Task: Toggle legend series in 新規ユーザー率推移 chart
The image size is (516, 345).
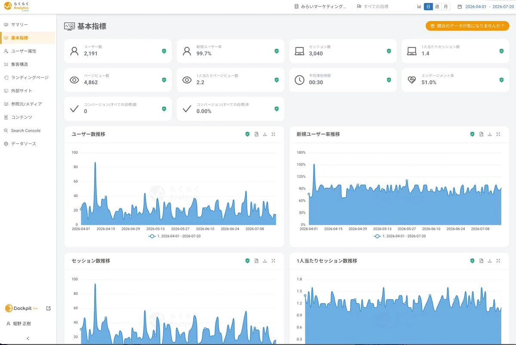Action: click(x=399, y=236)
